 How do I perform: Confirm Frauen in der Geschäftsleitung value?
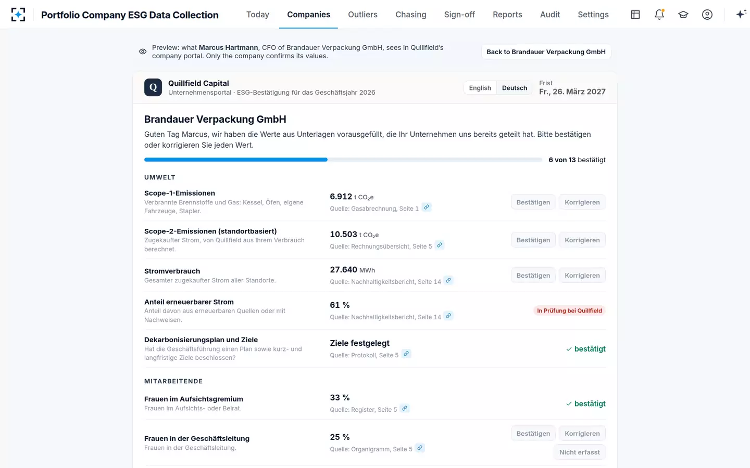tap(533, 434)
